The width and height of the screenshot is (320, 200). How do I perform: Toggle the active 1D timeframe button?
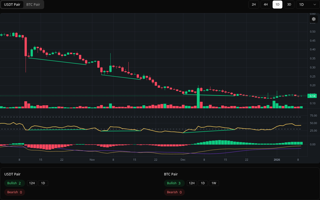(277, 5)
